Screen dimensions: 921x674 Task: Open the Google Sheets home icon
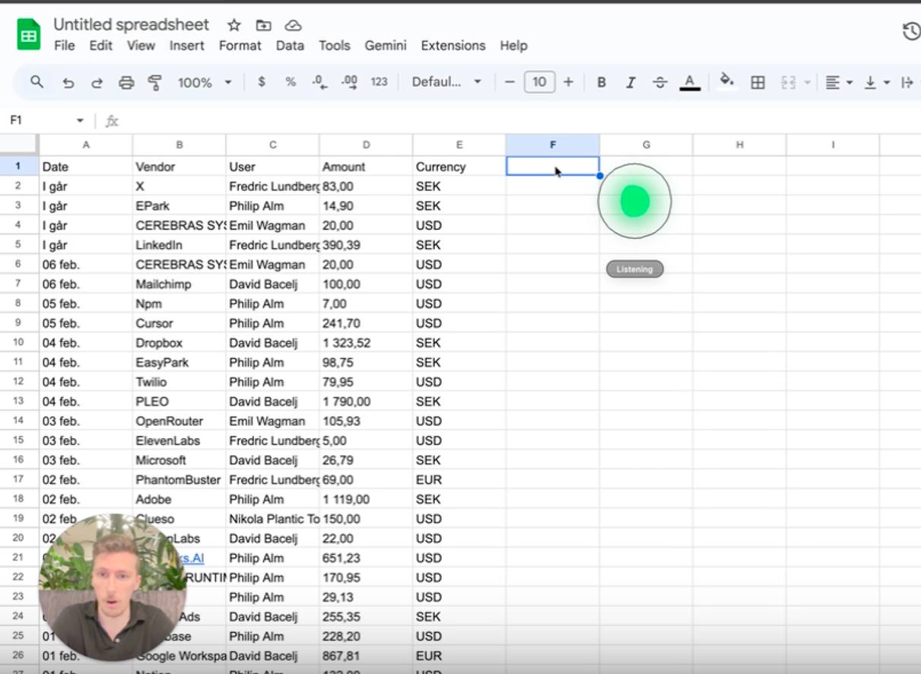point(29,35)
